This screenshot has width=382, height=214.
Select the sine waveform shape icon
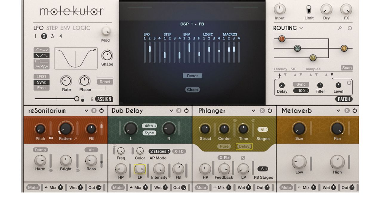point(41,56)
